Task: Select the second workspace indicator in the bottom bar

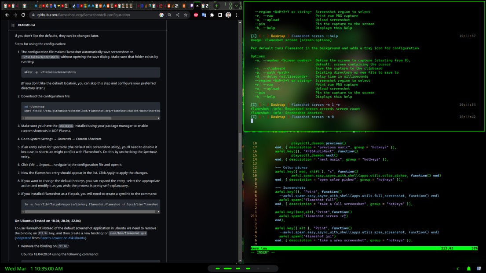Action: pos(227,269)
